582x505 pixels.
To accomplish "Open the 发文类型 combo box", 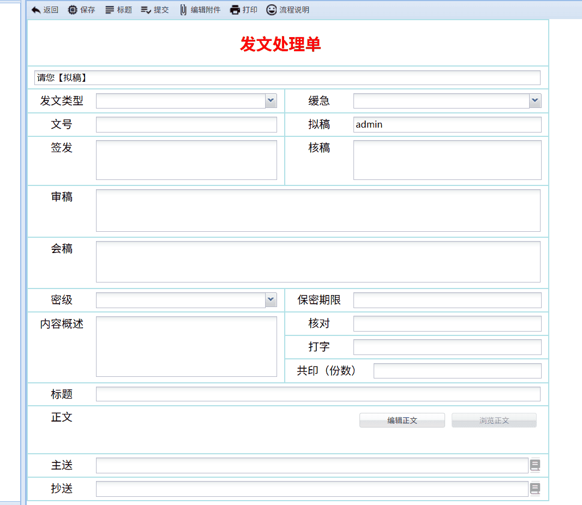I will click(x=187, y=100).
